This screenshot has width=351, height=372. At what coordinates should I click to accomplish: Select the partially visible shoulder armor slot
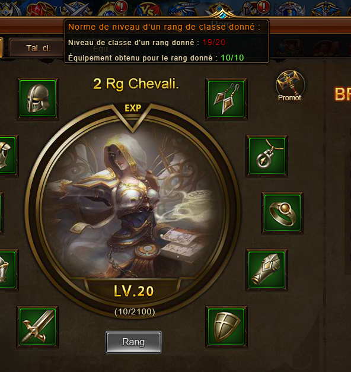pos(8,156)
